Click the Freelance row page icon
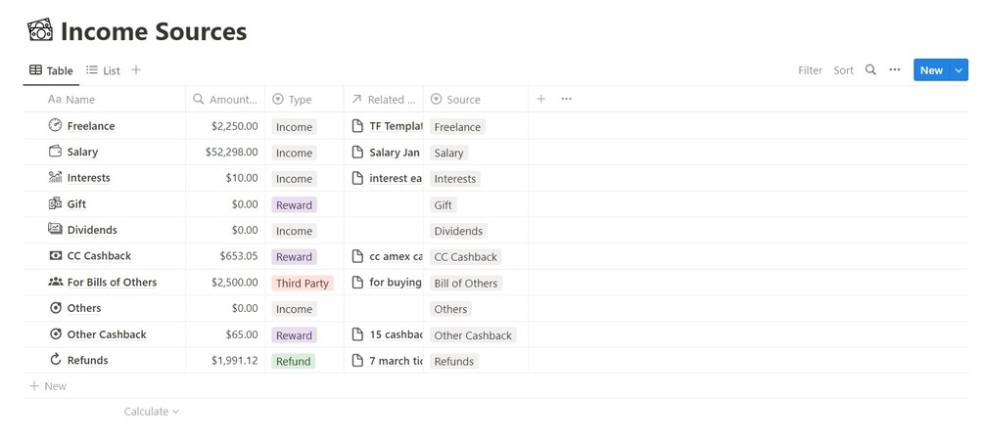The height and width of the screenshot is (441, 984). tap(55, 126)
